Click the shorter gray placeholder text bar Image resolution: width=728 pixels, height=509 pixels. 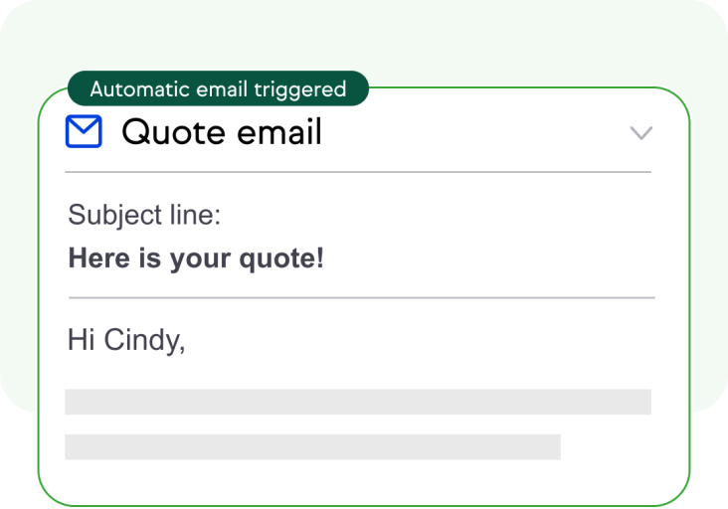[x=312, y=446]
